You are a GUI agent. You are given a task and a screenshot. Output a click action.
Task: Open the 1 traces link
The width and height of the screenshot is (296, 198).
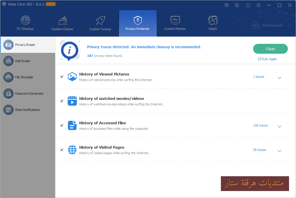click(x=259, y=77)
